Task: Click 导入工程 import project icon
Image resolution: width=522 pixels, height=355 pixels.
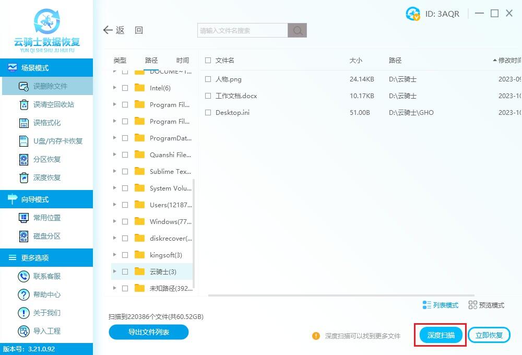Action: pyautogui.click(x=23, y=331)
